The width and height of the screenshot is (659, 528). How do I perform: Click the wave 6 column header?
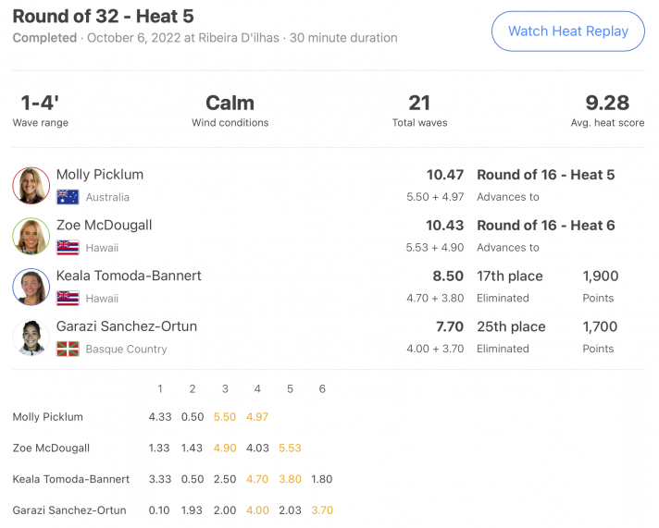322,389
